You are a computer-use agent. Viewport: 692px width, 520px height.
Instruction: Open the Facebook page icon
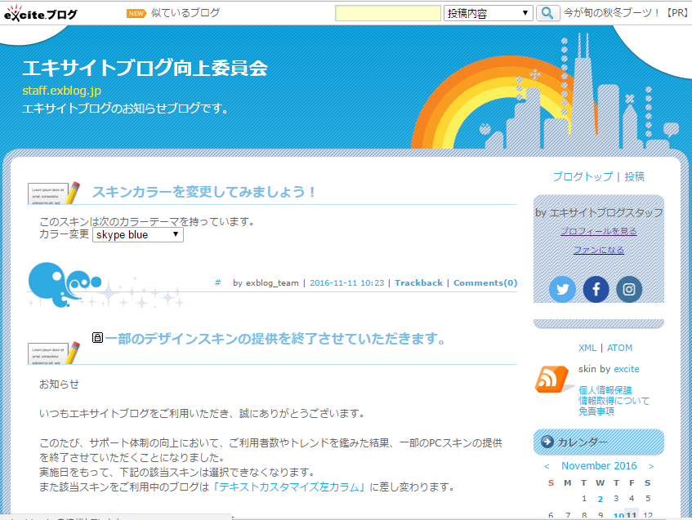click(x=596, y=289)
